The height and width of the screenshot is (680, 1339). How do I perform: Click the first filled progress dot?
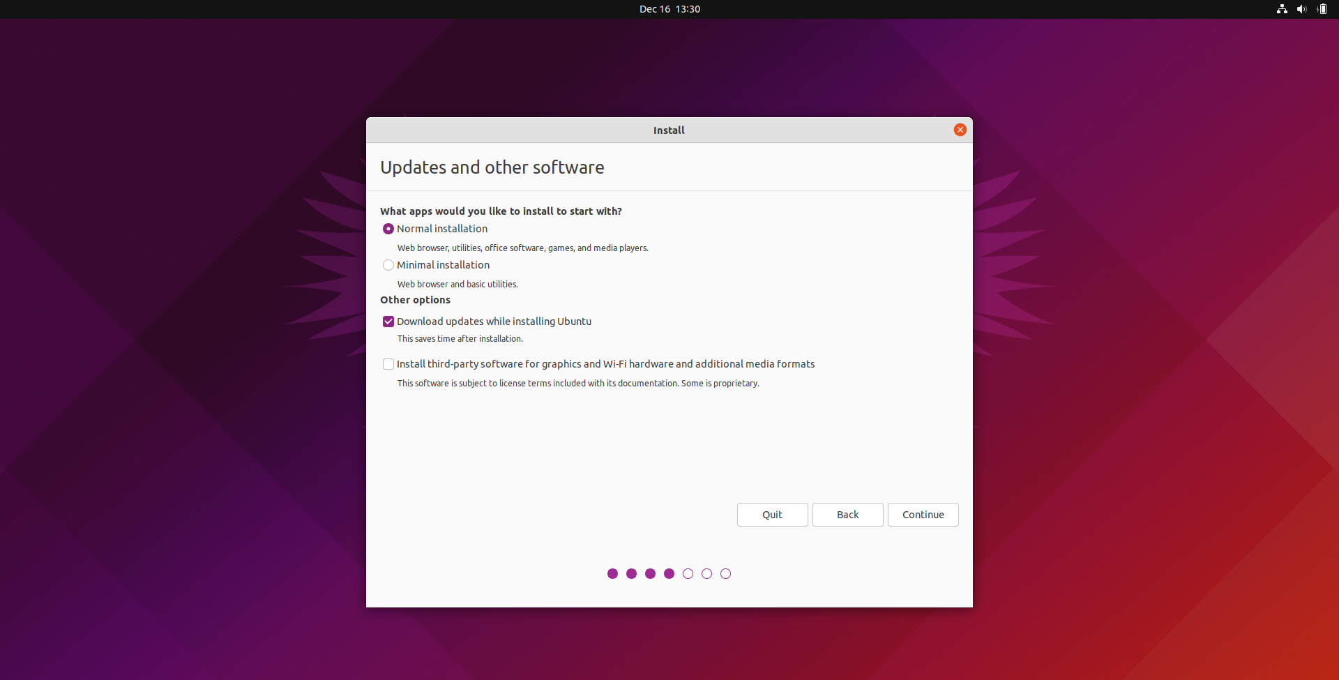tap(612, 573)
